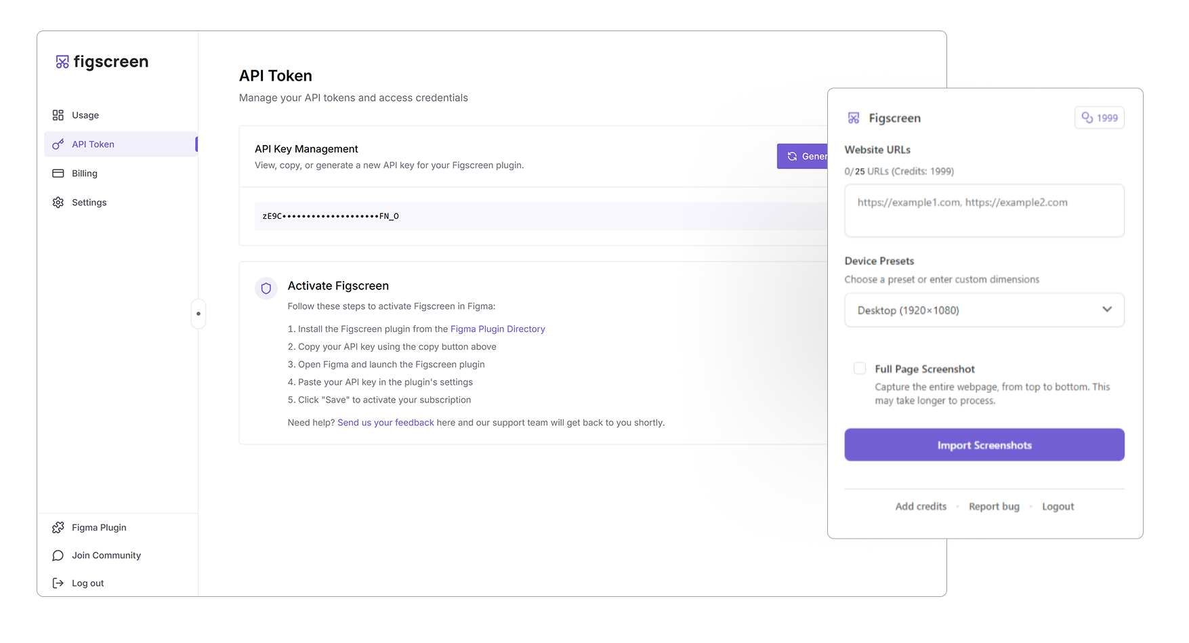Click the Figscreen plugin panel logo icon
The image size is (1189, 643).
(854, 119)
